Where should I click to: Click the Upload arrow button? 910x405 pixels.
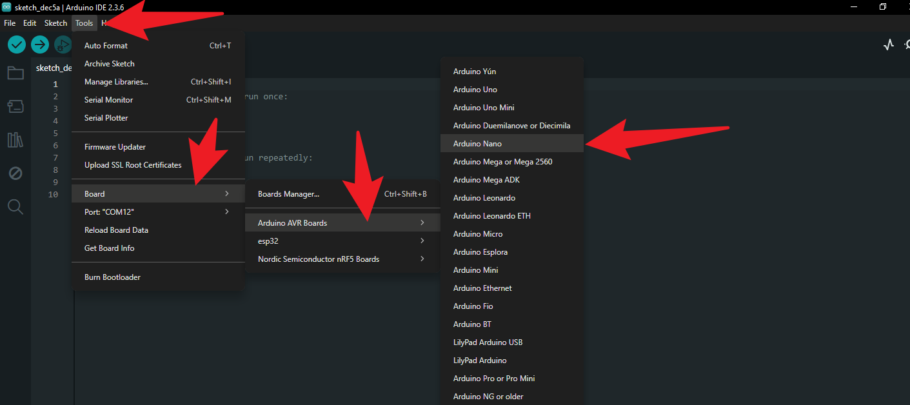click(40, 44)
